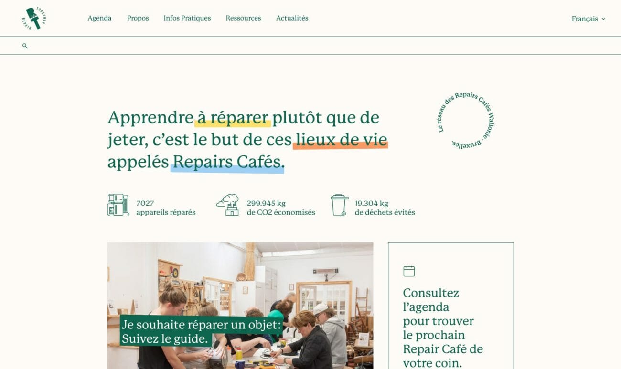Viewport: 621px width, 369px height.
Task: Expand language chevron next to Français
Action: (x=603, y=19)
